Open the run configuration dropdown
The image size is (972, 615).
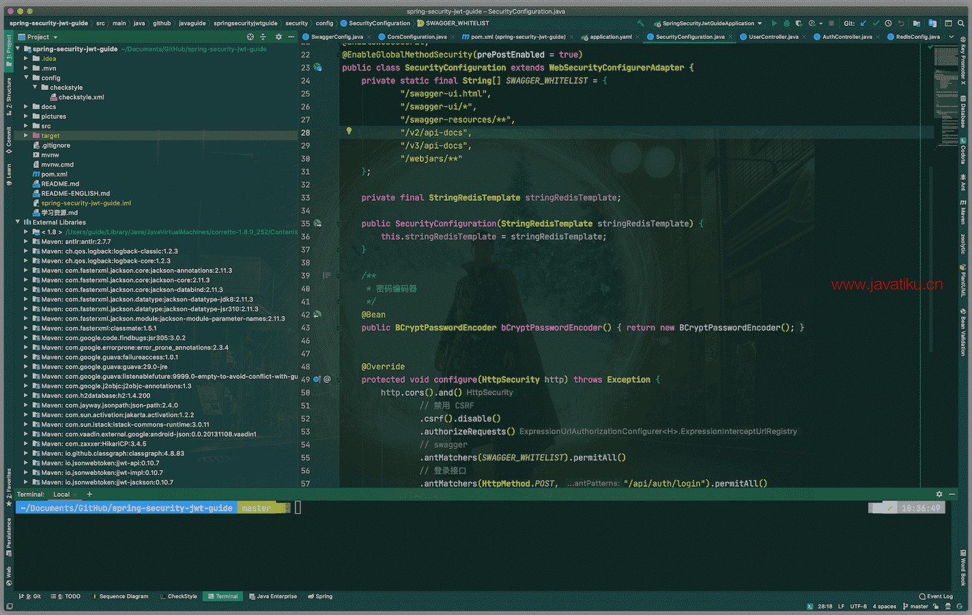(708, 23)
